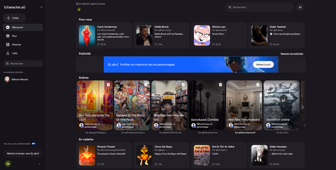Click the flask icon beside Labs
The height and width of the screenshot is (170, 336).
point(8,53)
